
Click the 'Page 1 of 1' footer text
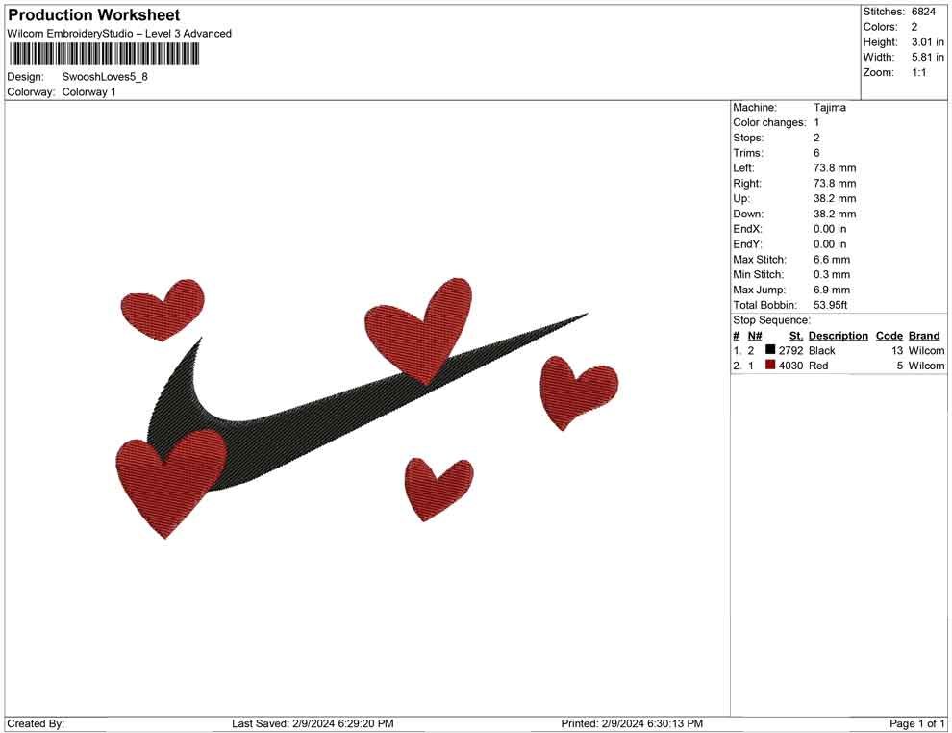(x=916, y=724)
